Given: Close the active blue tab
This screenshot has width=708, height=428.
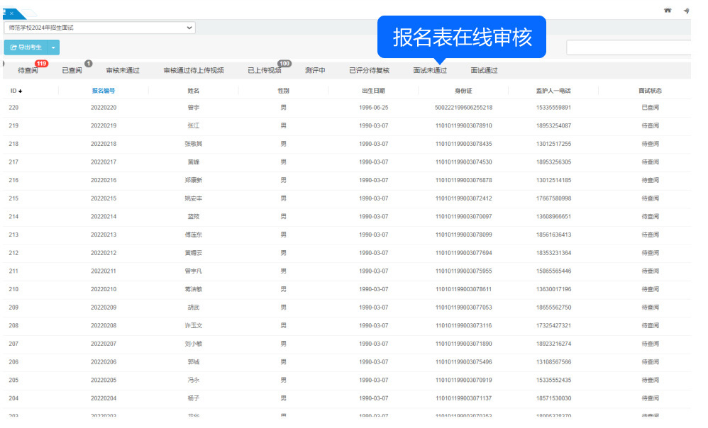Looking at the screenshot, I should (11, 13).
